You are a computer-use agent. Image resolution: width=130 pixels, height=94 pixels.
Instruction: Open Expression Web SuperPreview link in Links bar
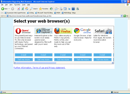(15, 13)
